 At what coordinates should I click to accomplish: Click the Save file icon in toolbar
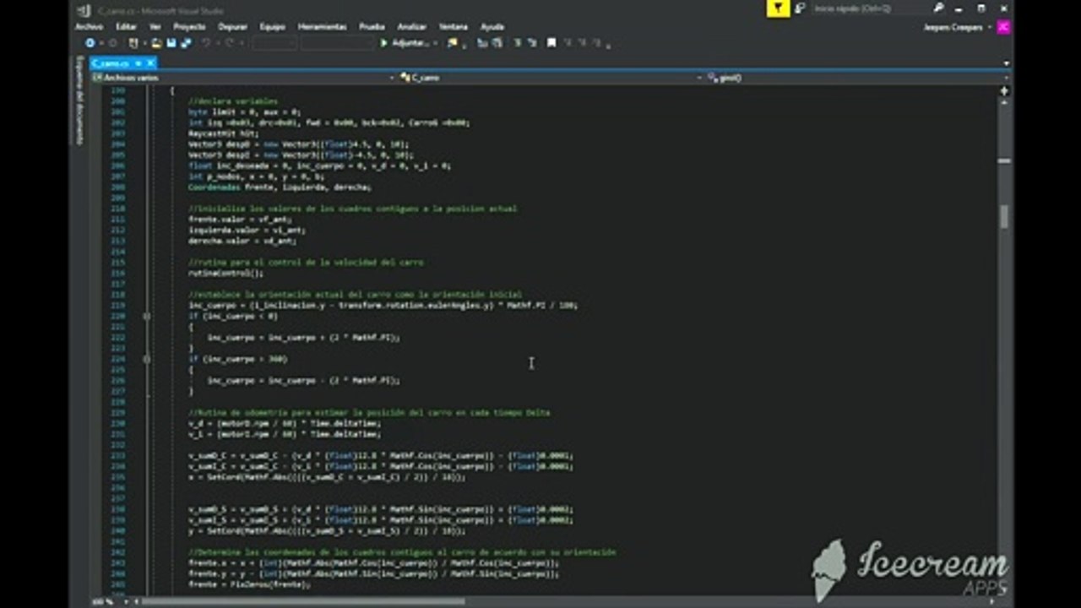click(x=171, y=42)
